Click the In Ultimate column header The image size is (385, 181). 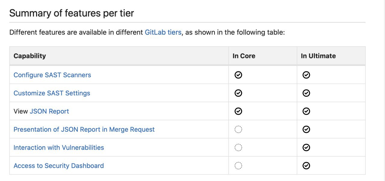click(318, 56)
